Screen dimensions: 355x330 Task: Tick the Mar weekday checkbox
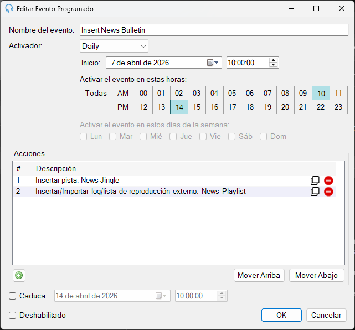click(x=113, y=136)
